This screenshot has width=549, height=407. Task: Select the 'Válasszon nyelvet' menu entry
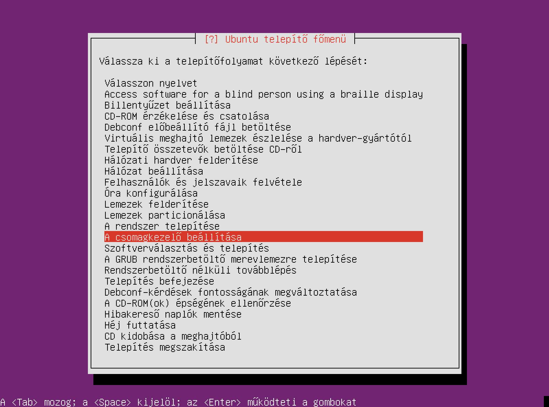coord(264,83)
